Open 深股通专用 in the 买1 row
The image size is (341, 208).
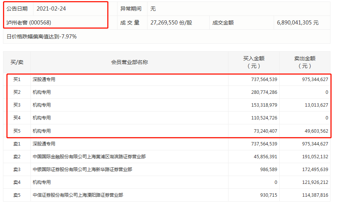(x=44, y=80)
